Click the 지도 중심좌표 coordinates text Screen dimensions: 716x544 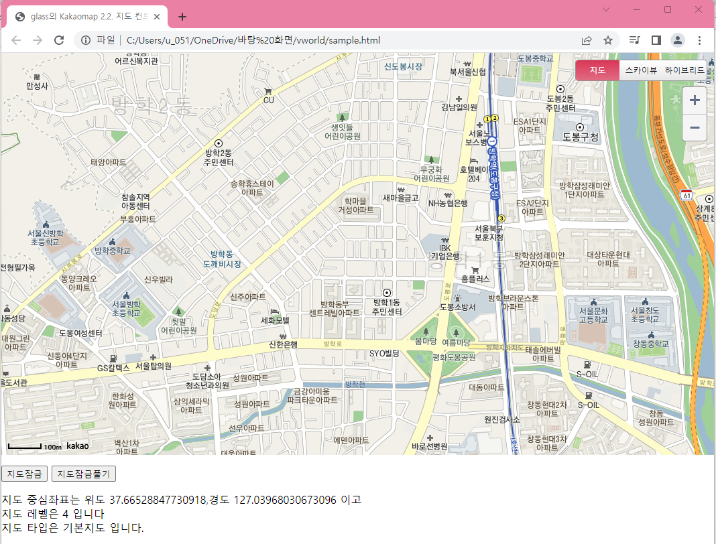(x=181, y=500)
